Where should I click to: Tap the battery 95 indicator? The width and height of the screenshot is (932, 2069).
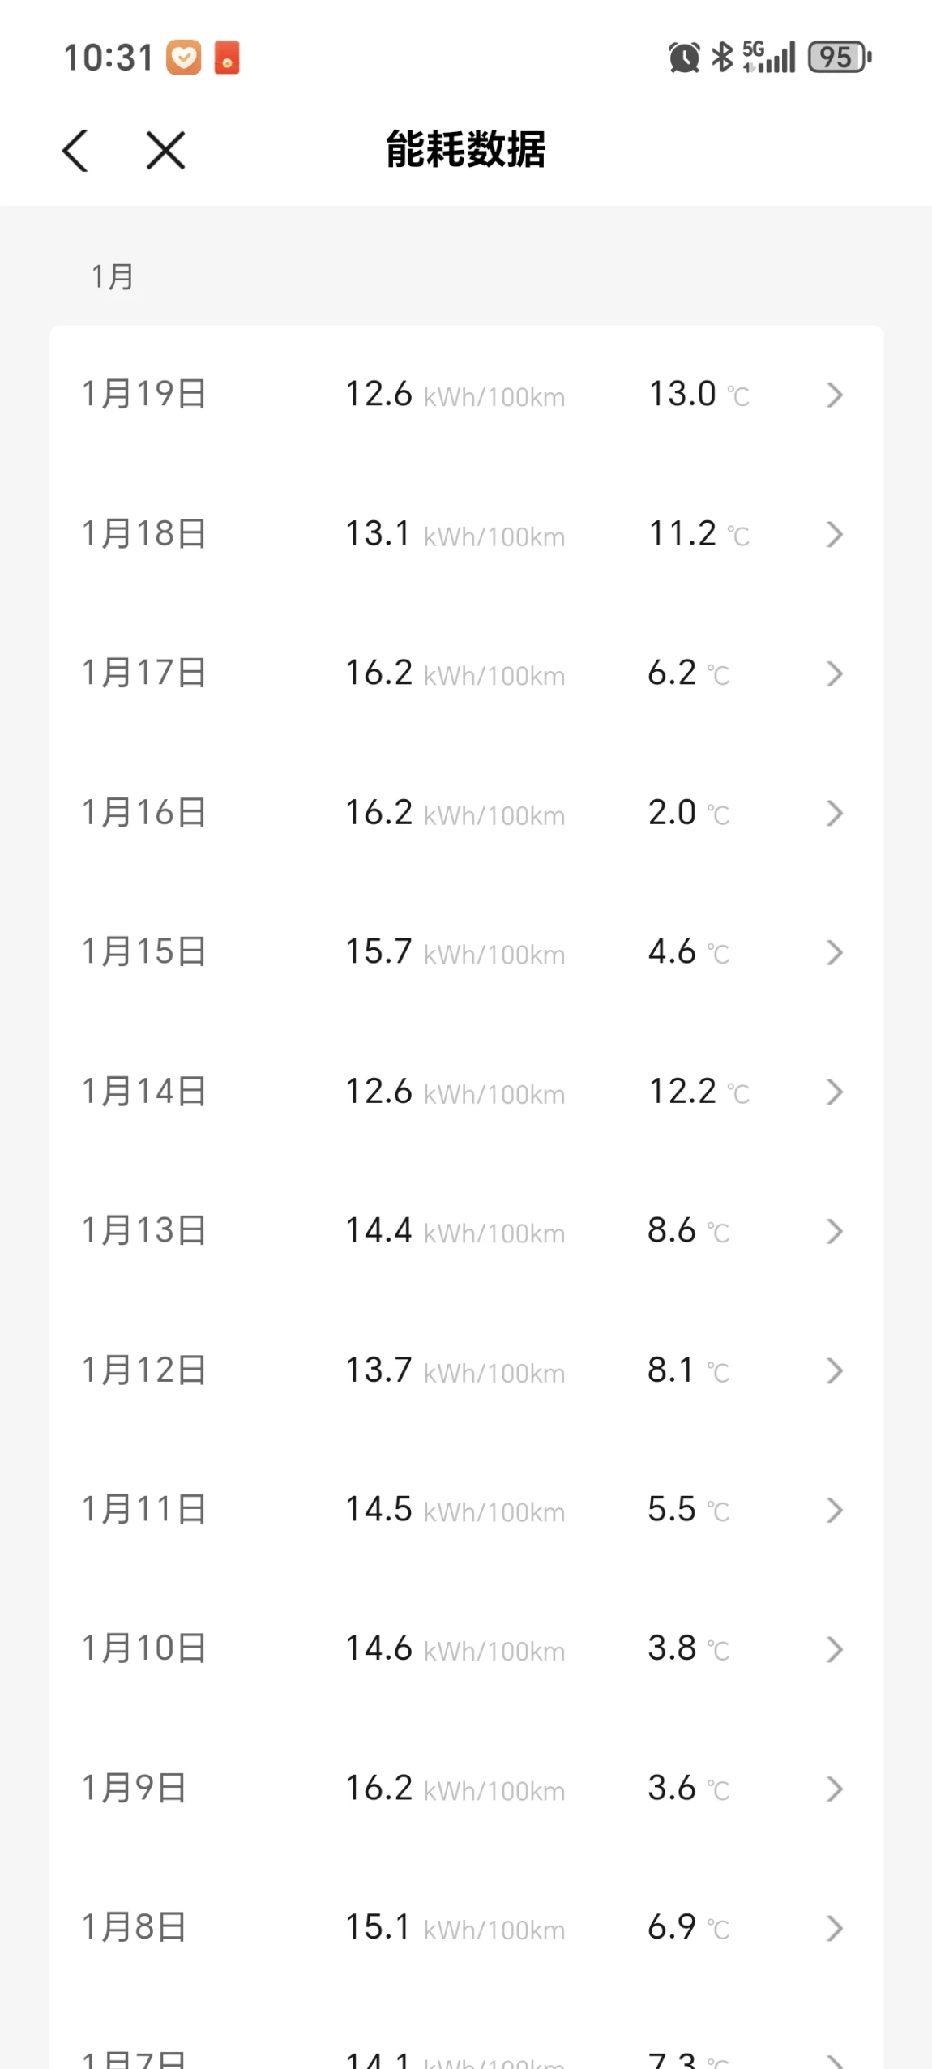840,58
